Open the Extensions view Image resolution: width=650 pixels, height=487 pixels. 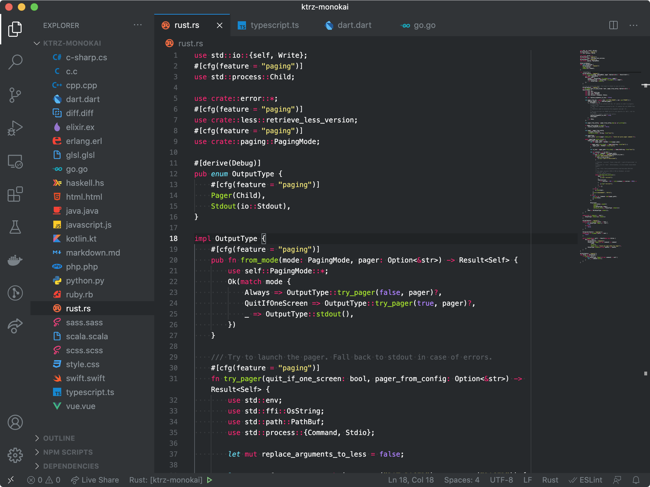point(15,194)
